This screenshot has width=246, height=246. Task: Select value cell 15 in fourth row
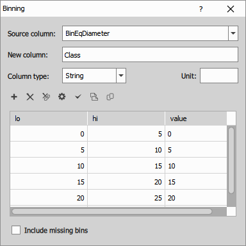[x=196, y=182]
